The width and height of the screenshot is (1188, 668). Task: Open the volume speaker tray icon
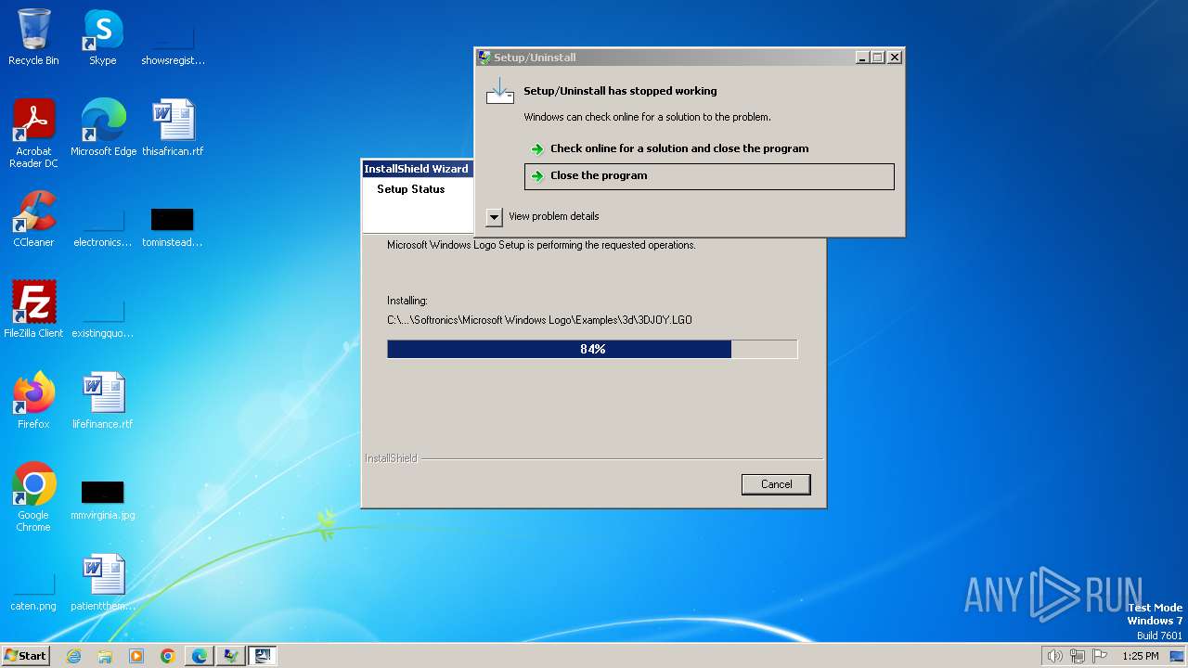pyautogui.click(x=1054, y=656)
